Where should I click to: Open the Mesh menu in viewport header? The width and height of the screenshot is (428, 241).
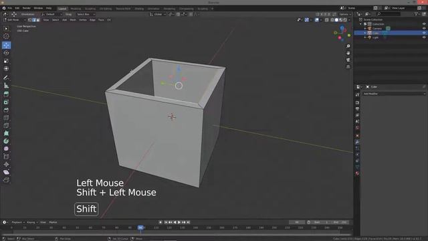coord(73,20)
